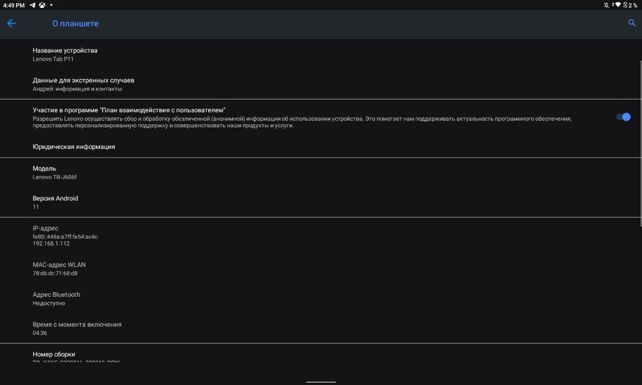Tap the "Версия Android" entry

pyautogui.click(x=321, y=202)
